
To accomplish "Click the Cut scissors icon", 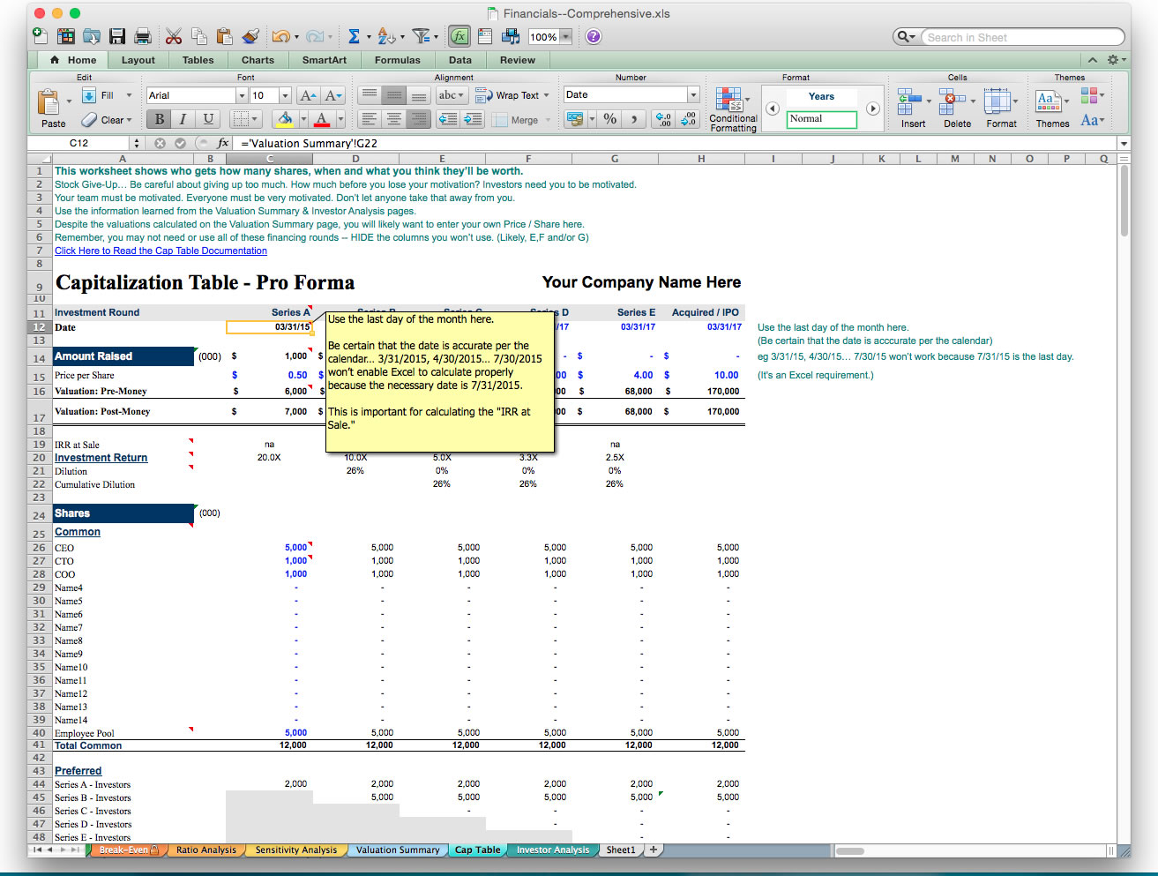I will (174, 36).
